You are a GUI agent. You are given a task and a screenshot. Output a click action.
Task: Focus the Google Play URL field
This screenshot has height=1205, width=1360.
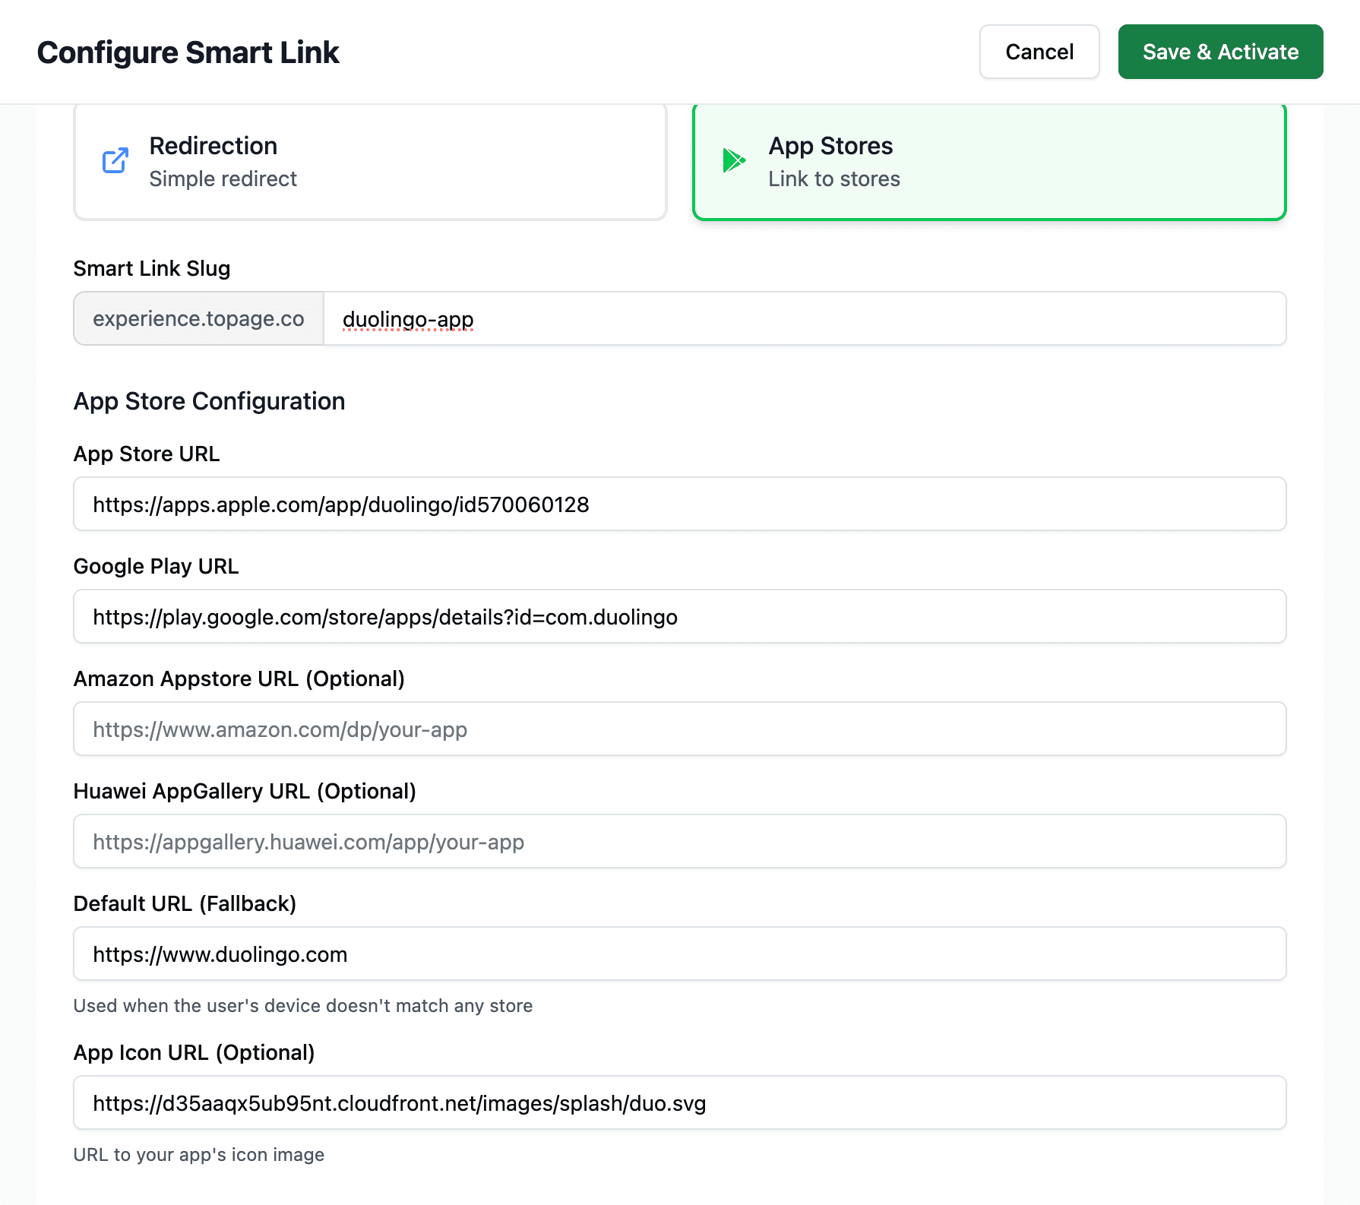point(679,616)
